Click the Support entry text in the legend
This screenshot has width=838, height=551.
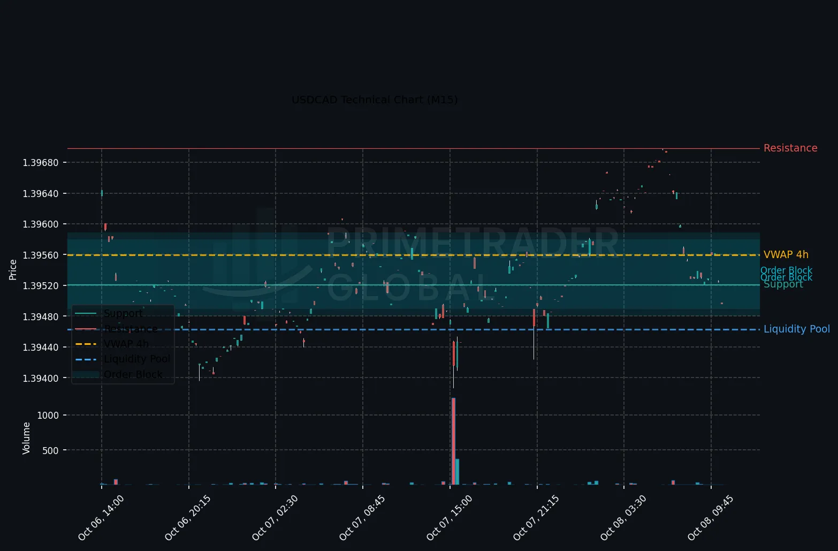123,313
